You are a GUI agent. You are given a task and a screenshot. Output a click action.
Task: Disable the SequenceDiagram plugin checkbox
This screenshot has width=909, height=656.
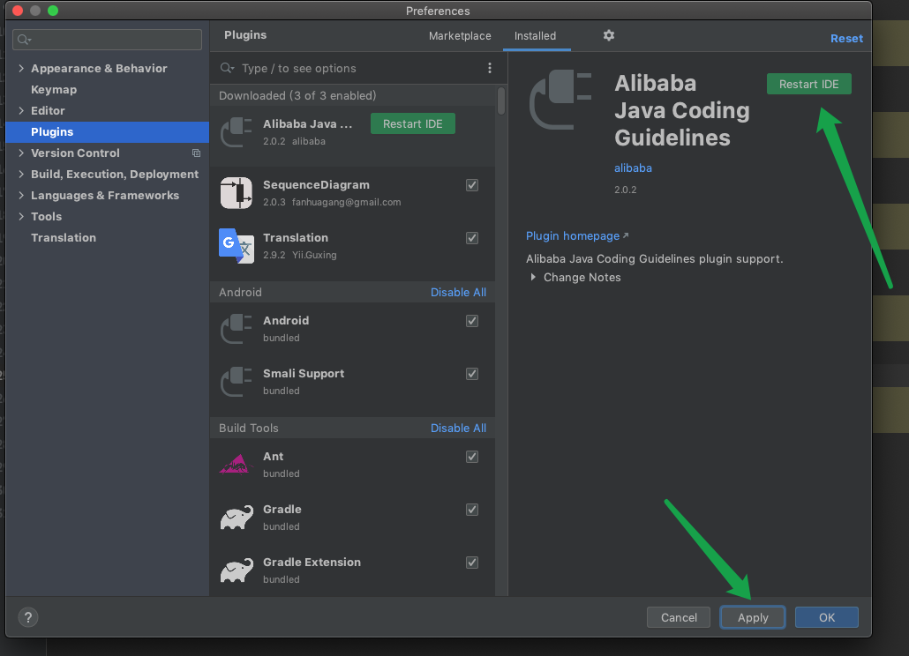tap(472, 185)
